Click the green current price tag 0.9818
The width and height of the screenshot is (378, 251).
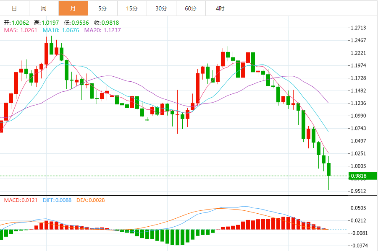363,176
